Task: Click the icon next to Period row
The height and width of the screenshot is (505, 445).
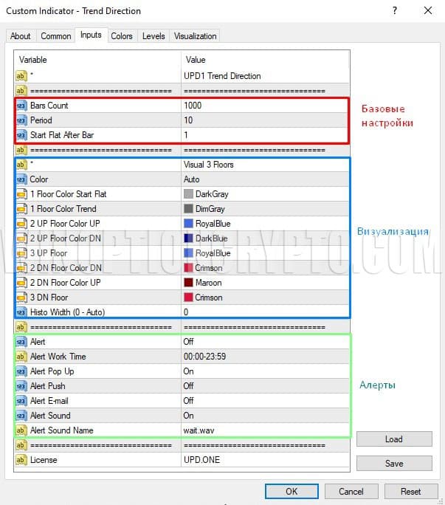Action: point(21,120)
